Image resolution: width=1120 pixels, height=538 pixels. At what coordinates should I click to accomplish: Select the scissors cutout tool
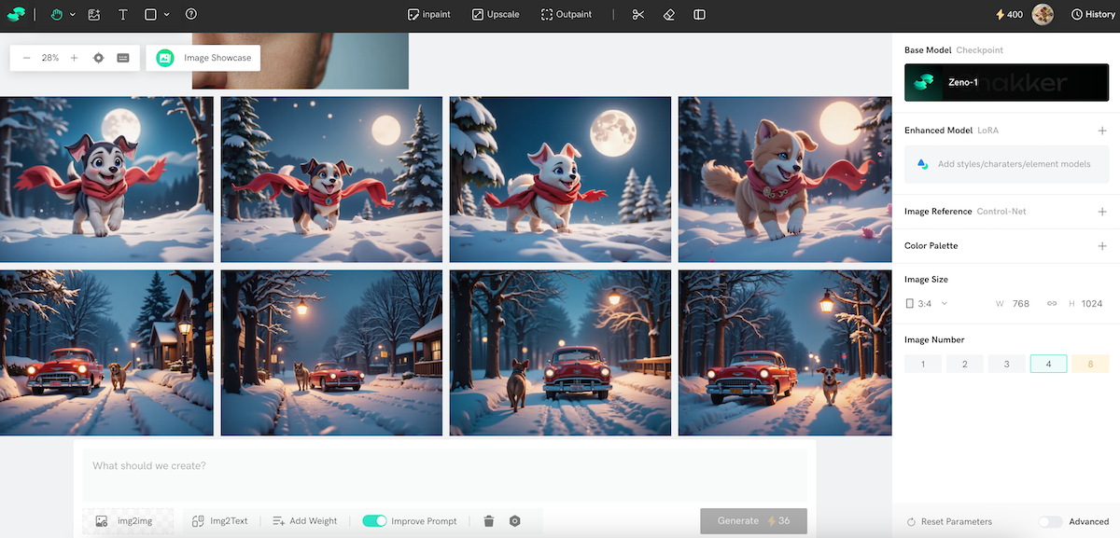[x=638, y=15]
